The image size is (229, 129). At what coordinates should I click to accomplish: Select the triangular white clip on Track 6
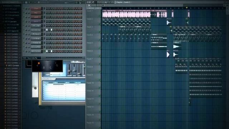coord(168,54)
